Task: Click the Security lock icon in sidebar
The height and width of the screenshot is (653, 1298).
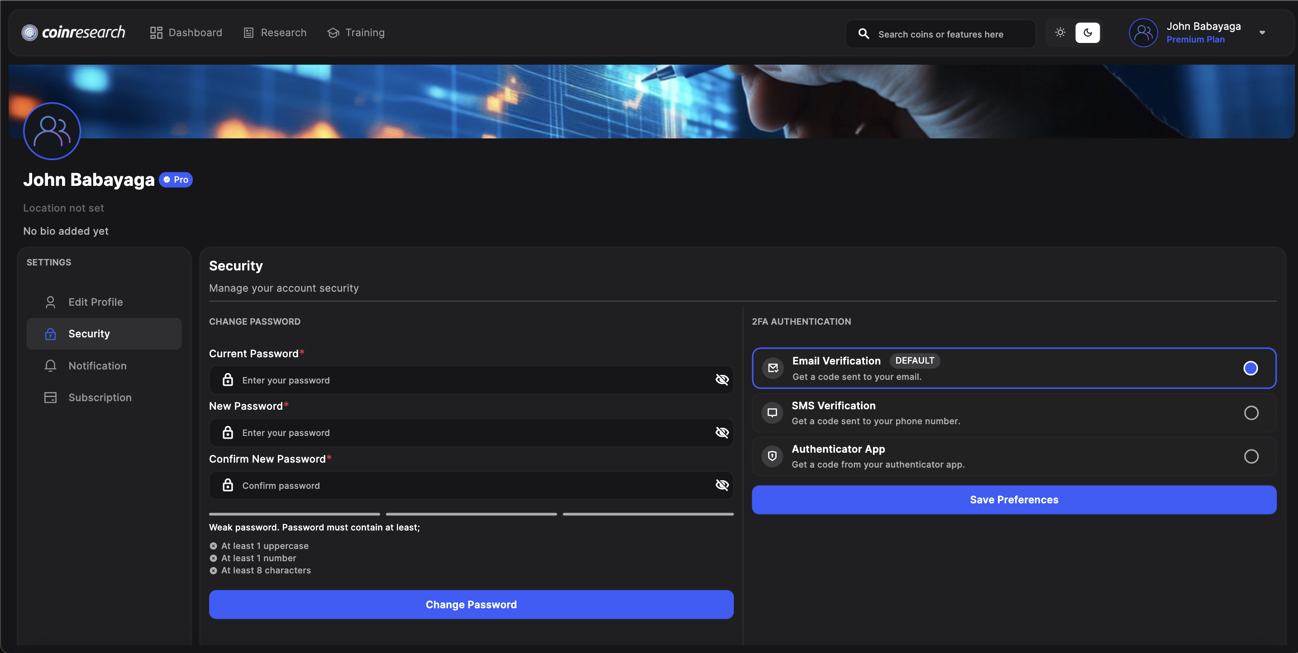Action: [50, 334]
